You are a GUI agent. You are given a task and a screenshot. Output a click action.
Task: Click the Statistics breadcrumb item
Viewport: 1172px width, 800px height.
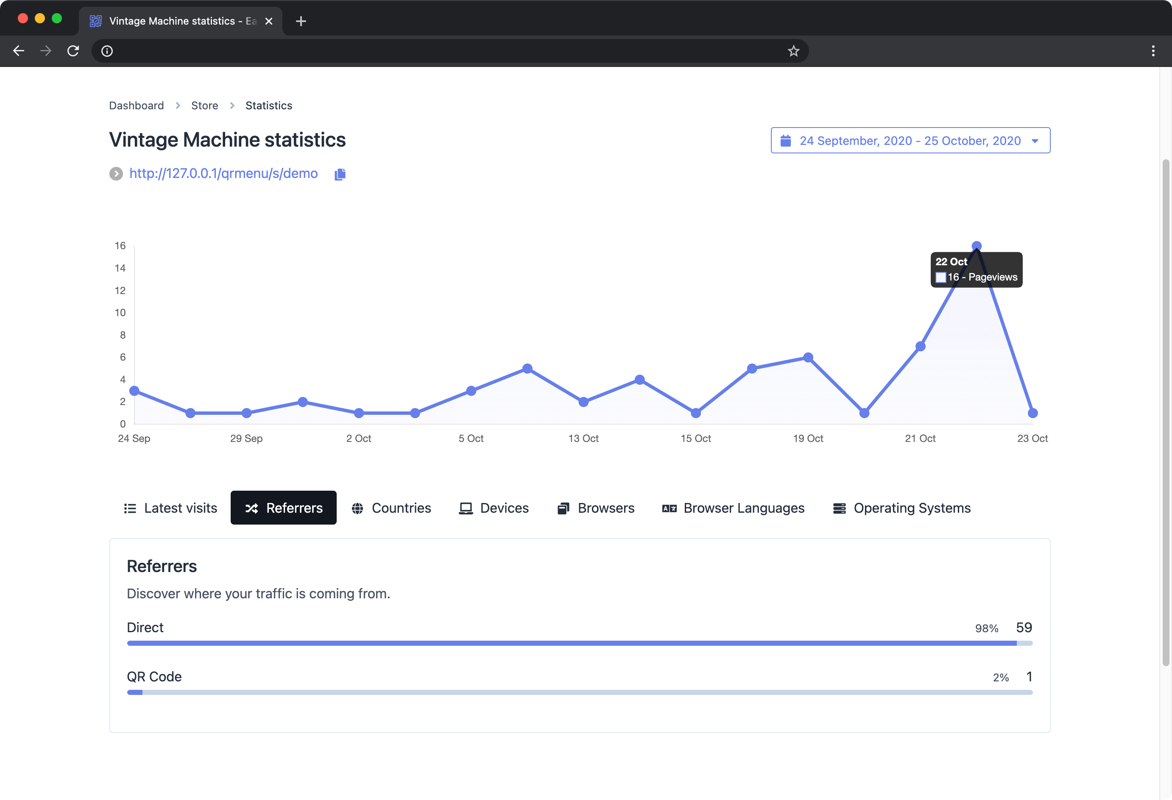click(x=269, y=105)
